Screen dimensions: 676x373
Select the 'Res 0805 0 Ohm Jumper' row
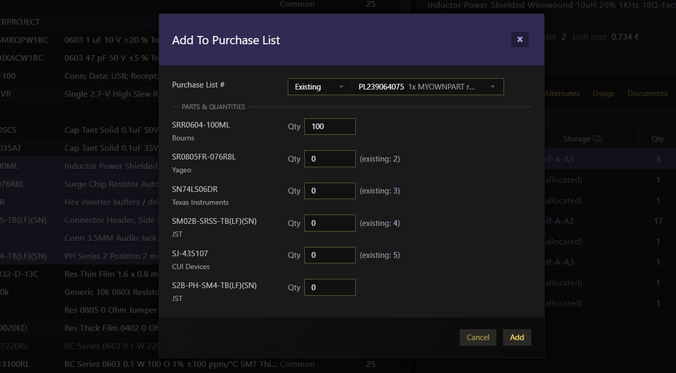point(79,310)
